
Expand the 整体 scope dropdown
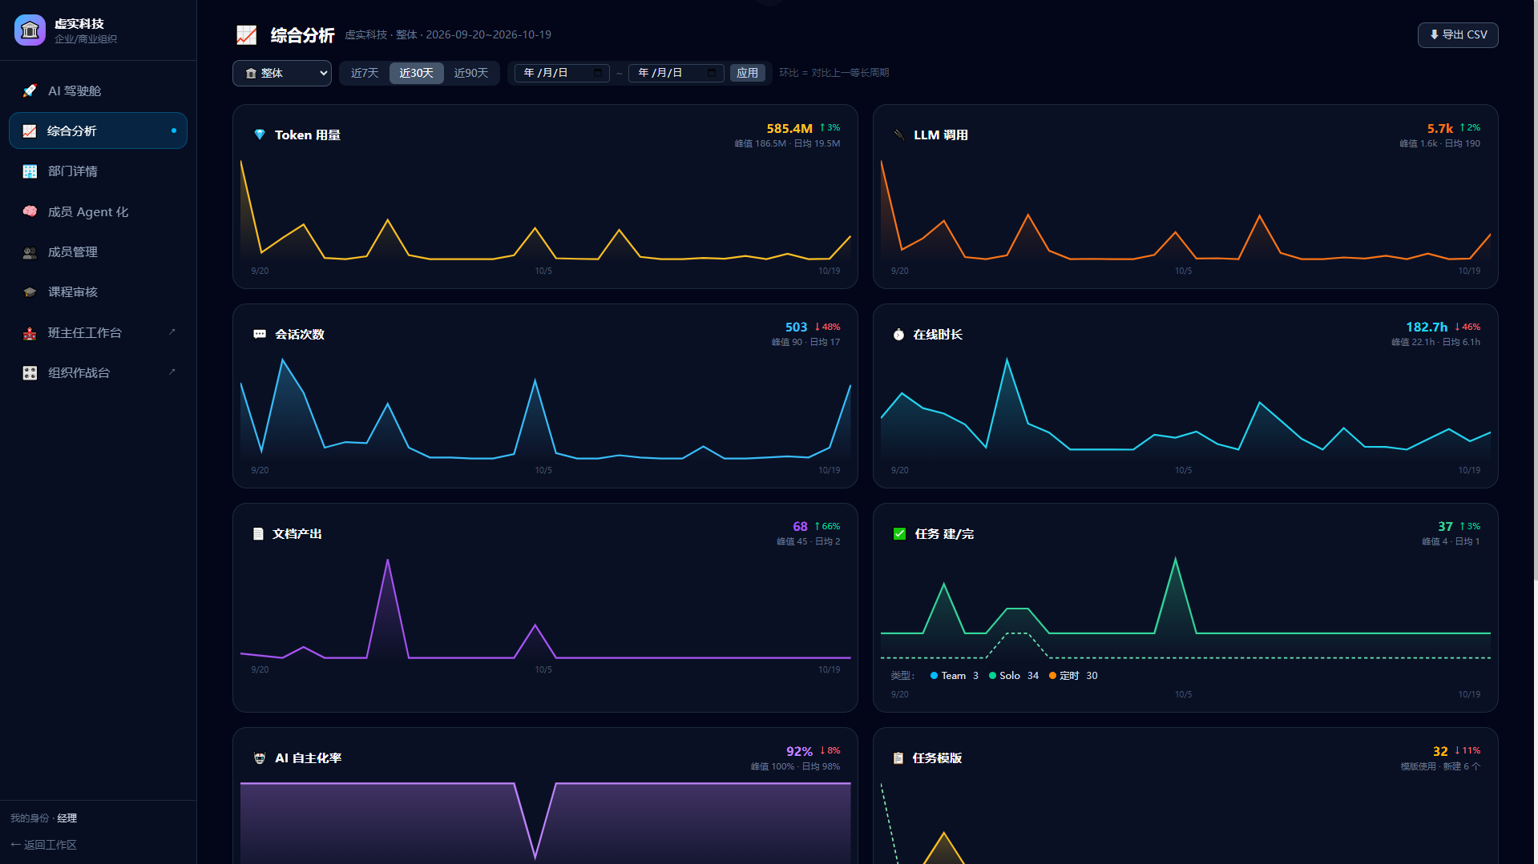coord(282,73)
